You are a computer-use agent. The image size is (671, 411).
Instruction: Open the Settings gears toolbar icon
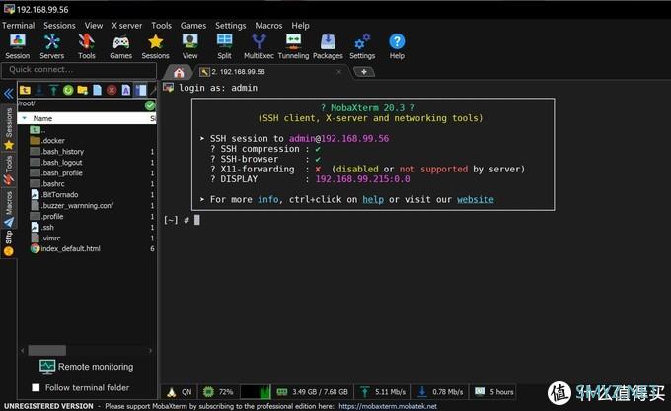pos(362,46)
